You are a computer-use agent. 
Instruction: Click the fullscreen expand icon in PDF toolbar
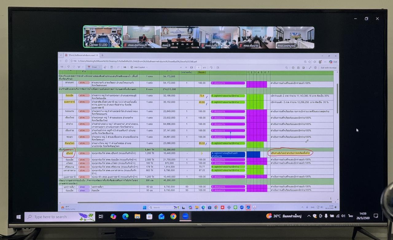(x=310, y=67)
